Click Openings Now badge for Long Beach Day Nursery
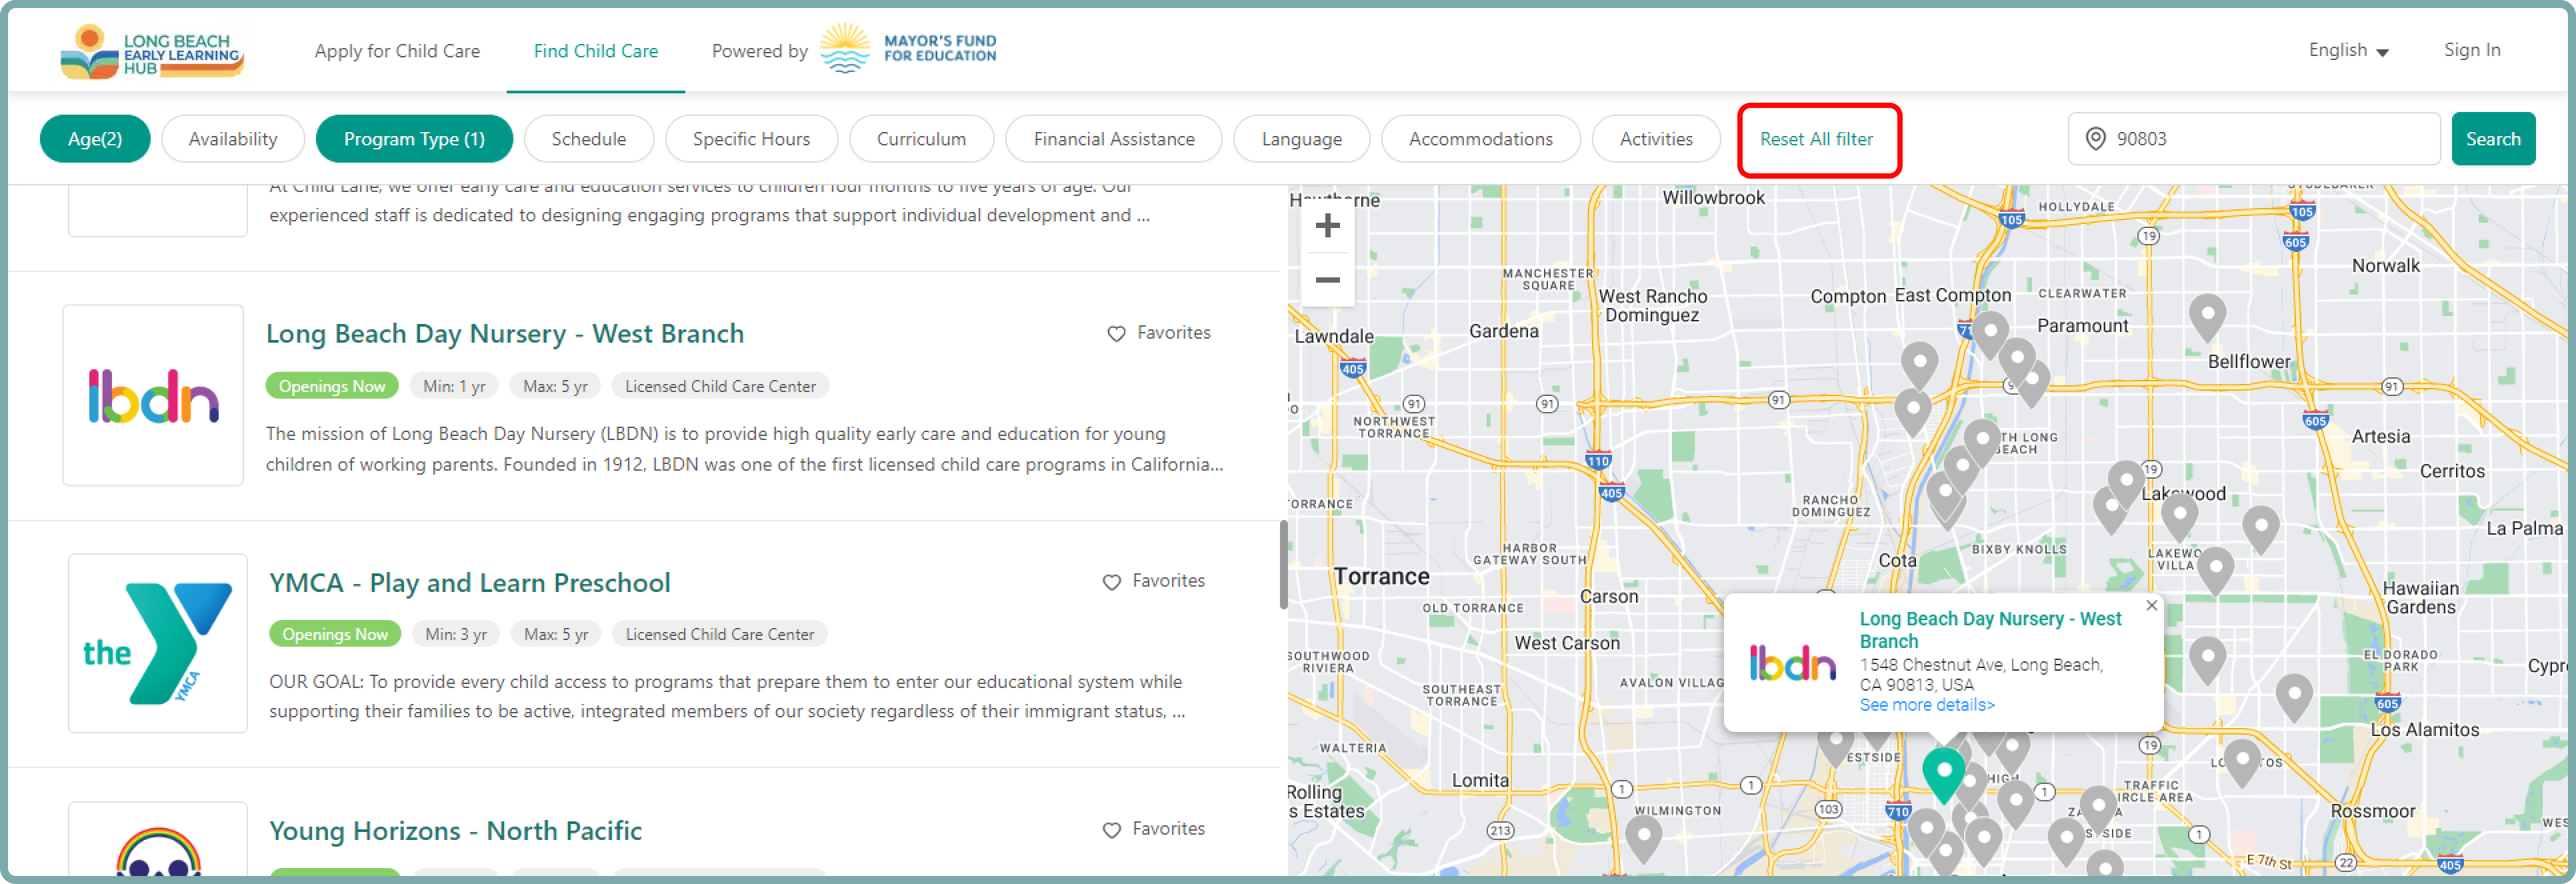This screenshot has height=884, width=2576. (x=331, y=386)
